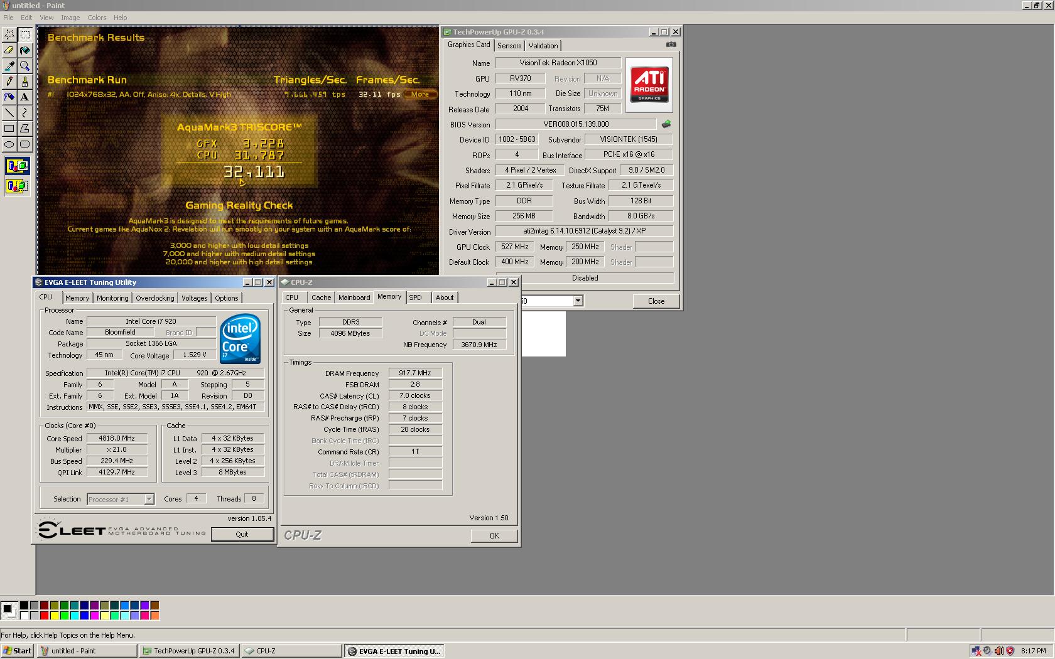This screenshot has width=1055, height=659.
Task: Click the Core Speed 4818.0 MHz field
Action: click(x=117, y=438)
